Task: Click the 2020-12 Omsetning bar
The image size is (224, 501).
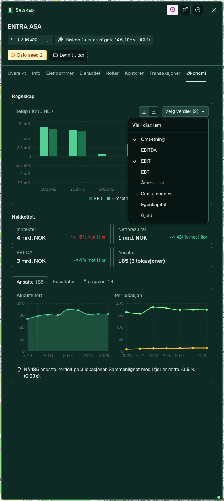Action: coord(44,142)
